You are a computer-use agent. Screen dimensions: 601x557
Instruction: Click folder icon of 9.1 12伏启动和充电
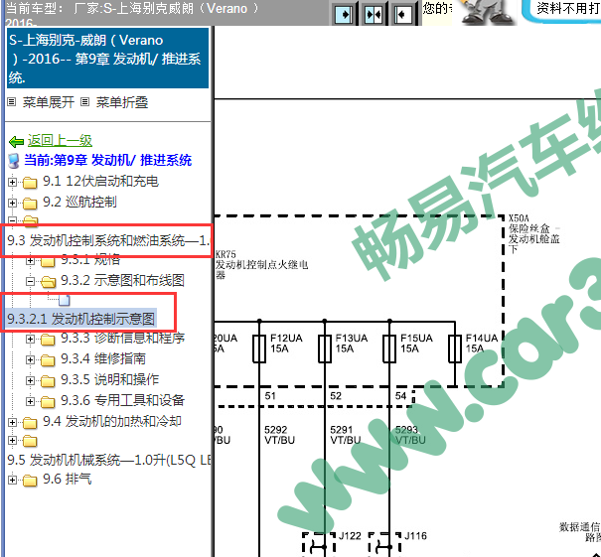coord(30,183)
